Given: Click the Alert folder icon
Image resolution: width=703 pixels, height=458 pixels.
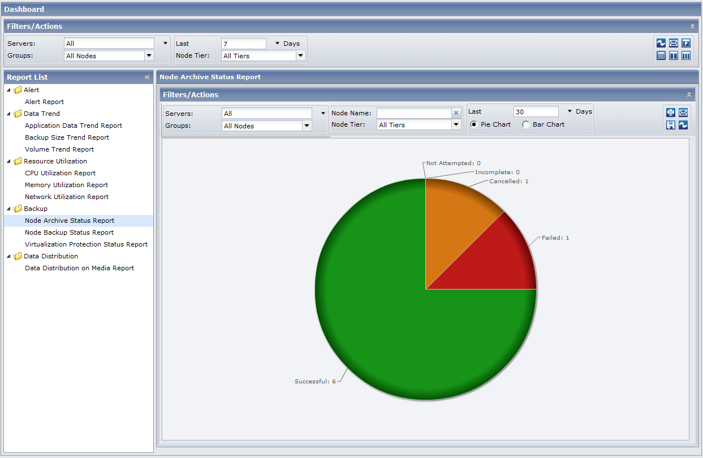Looking at the screenshot, I should coord(18,90).
